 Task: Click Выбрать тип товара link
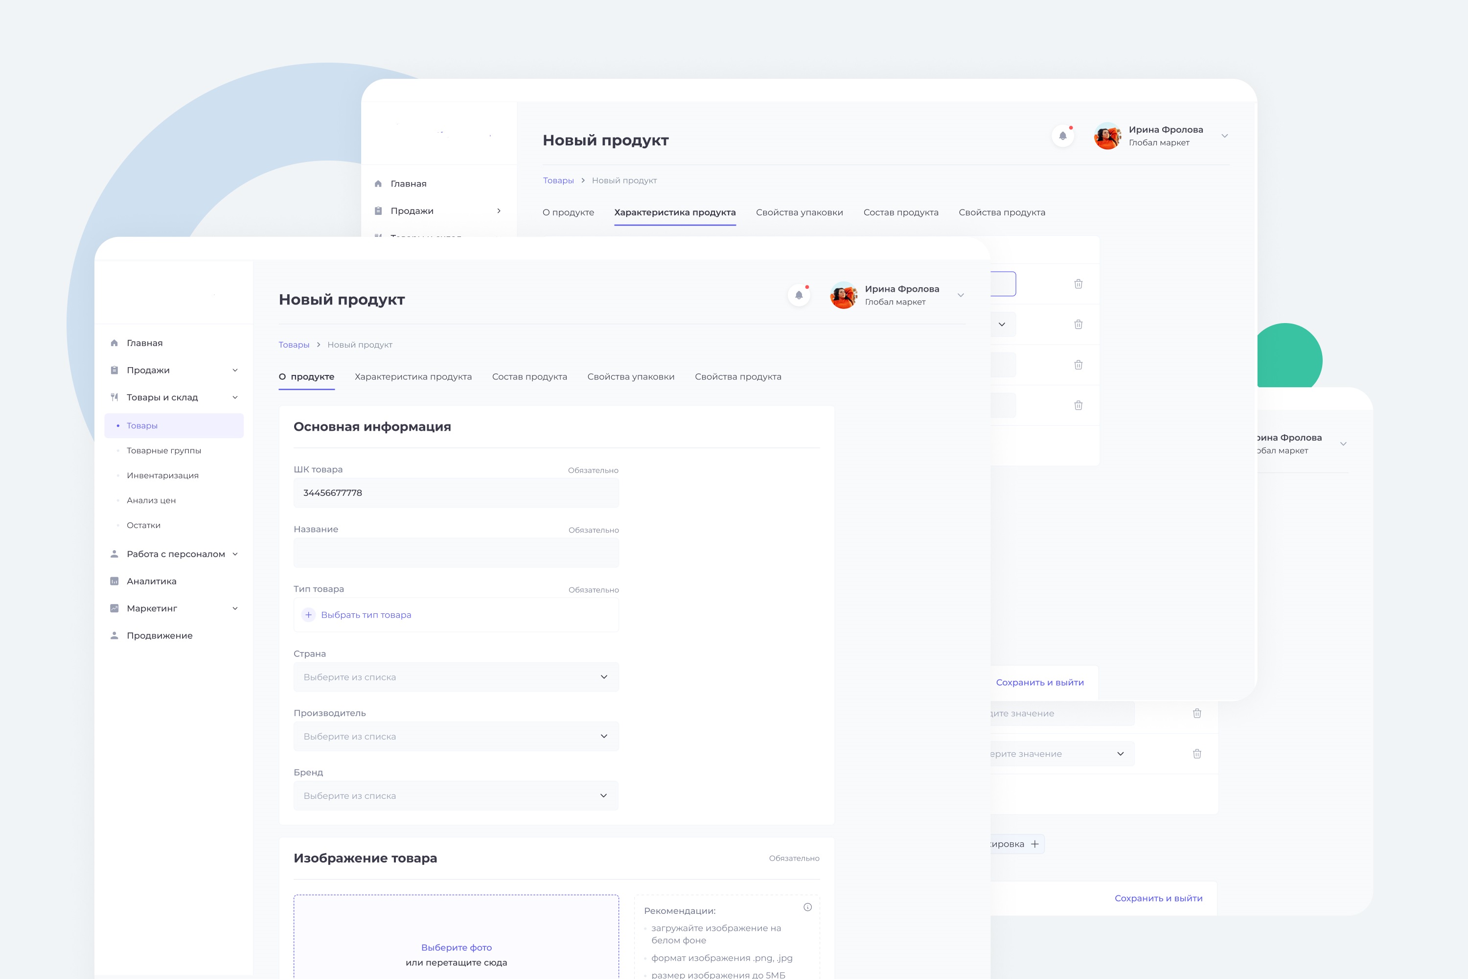tap(366, 615)
